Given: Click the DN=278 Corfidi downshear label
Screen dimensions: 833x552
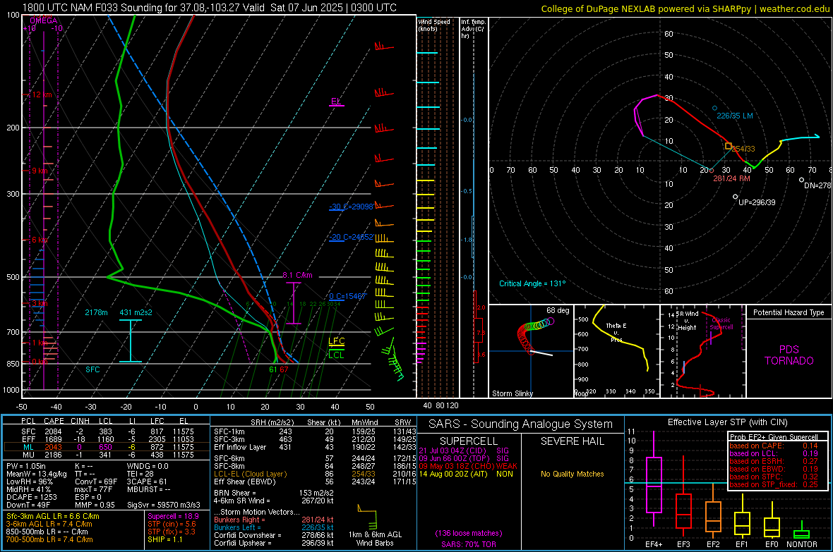Looking at the screenshot, I should [817, 186].
